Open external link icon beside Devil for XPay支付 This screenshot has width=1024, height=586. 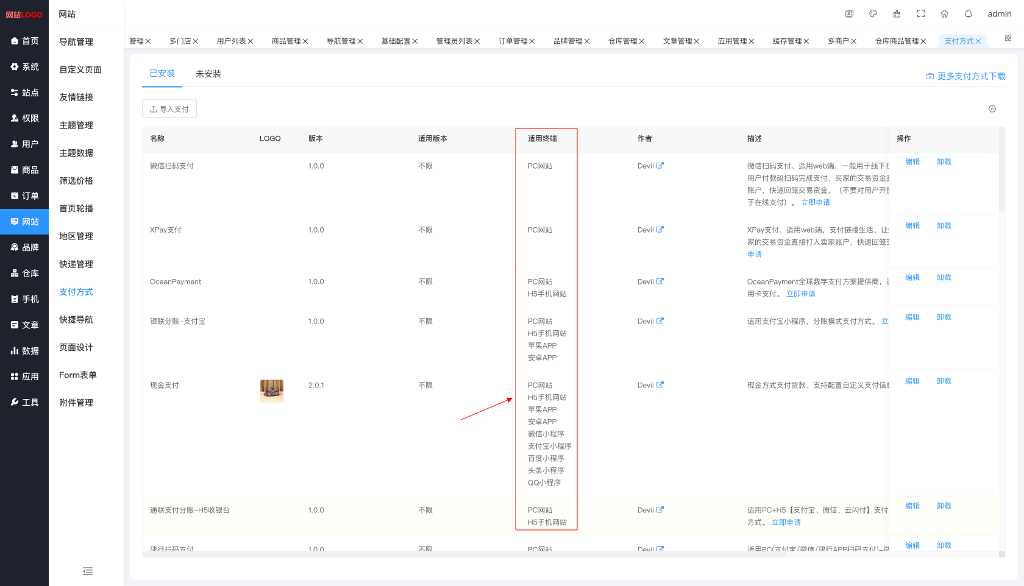660,230
